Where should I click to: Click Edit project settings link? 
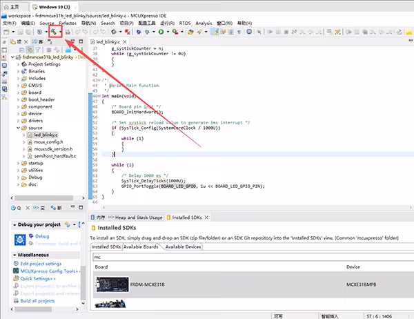(41, 264)
